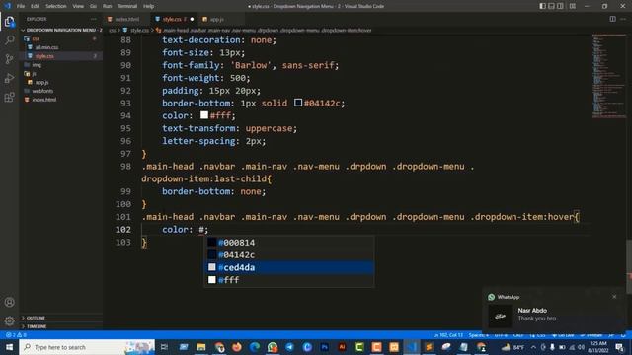Expand the OUTLINE section
Image resolution: width=632 pixels, height=355 pixels.
click(60, 318)
